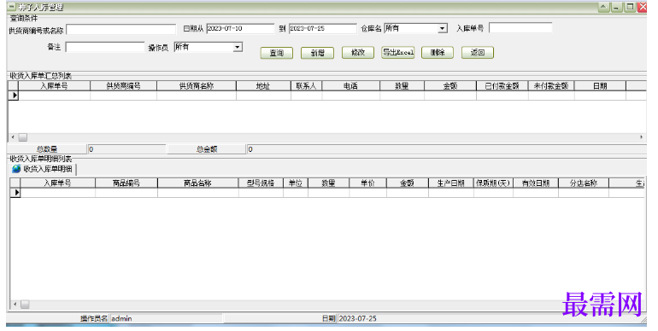
Task: Maximize the window
Action: click(x=630, y=7)
